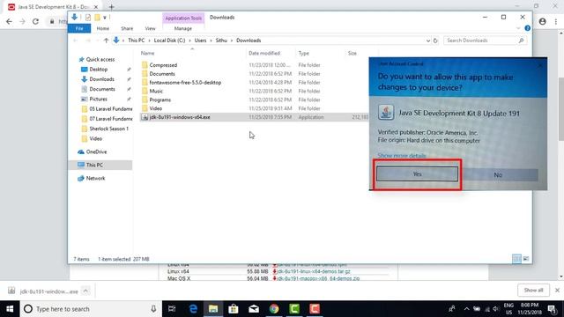Switch to large icons view icon

[x=526, y=259]
